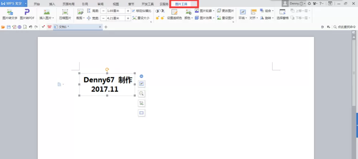Open the 引用 (References) tab
This screenshot has height=159, width=358.
click(85, 4)
